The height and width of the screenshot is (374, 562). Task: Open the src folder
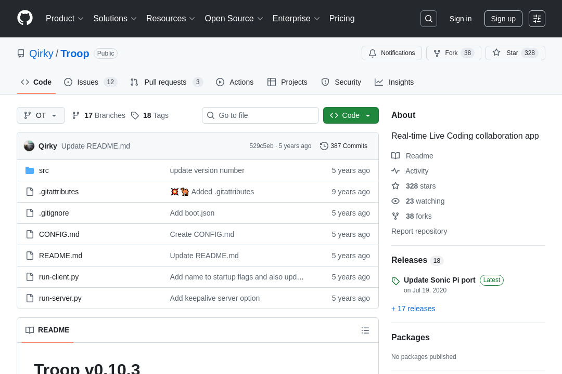point(44,170)
